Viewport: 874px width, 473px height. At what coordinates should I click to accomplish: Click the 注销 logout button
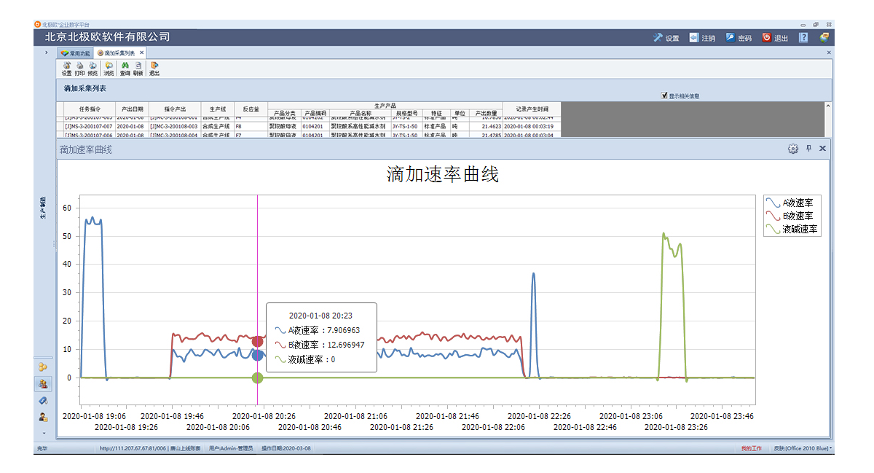702,38
